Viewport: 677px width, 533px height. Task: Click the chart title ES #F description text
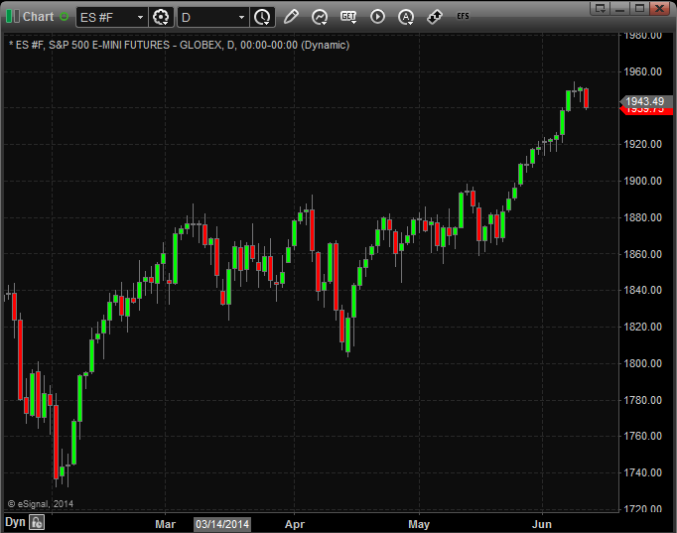179,45
